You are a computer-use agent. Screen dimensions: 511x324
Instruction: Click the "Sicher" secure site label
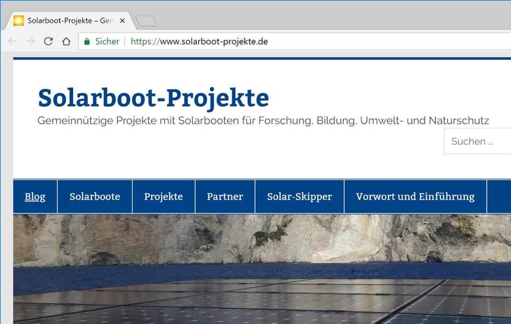click(107, 42)
